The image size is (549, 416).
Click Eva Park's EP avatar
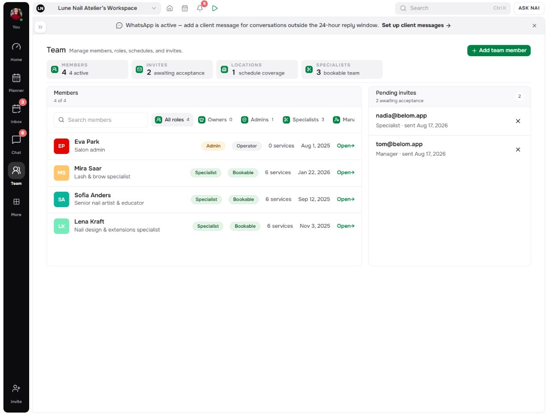click(x=61, y=146)
